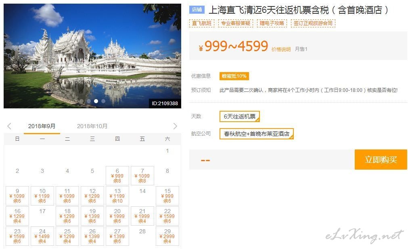This screenshot has width=408, height=249.
Task: Select the second image carousel dot
Action: click(89, 101)
